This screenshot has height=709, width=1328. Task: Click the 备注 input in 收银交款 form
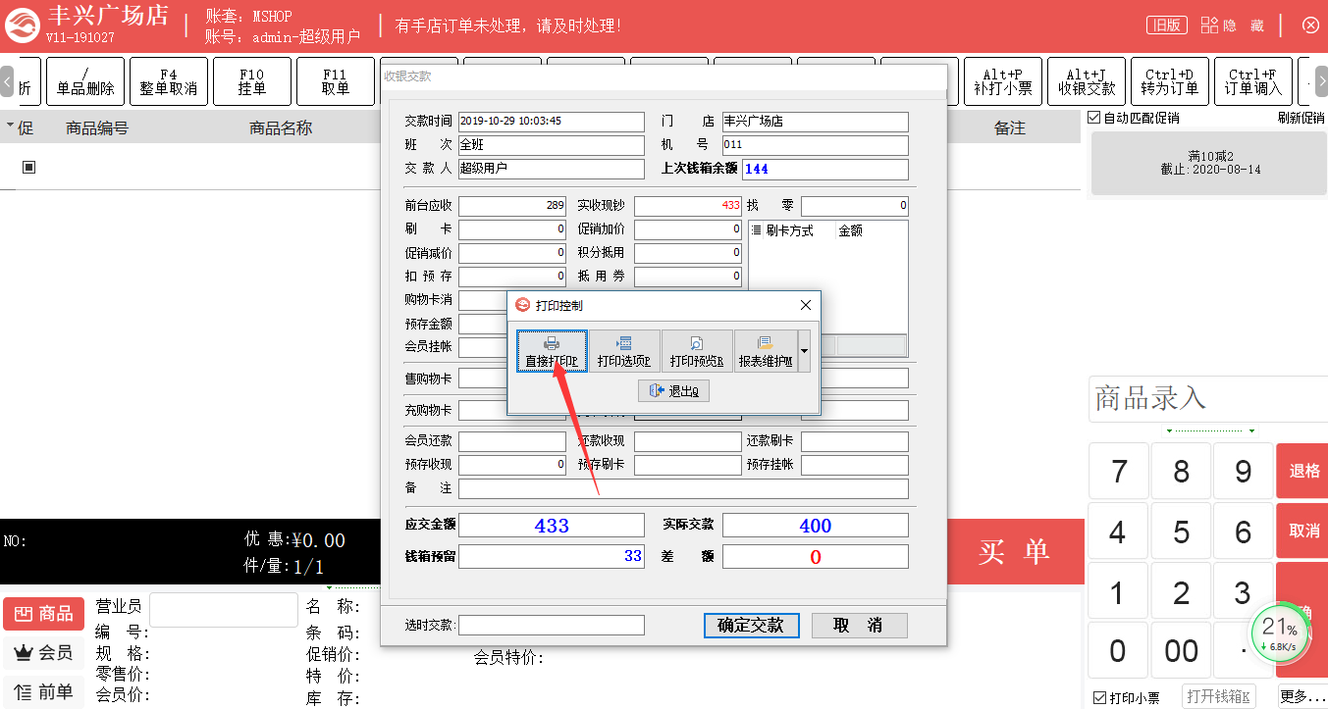tap(683, 488)
